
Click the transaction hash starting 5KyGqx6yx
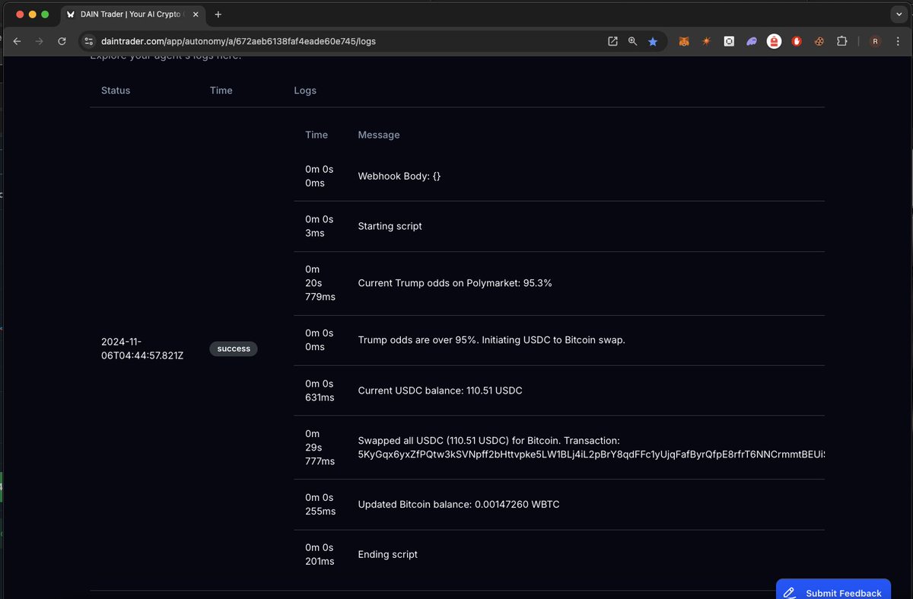(591, 454)
